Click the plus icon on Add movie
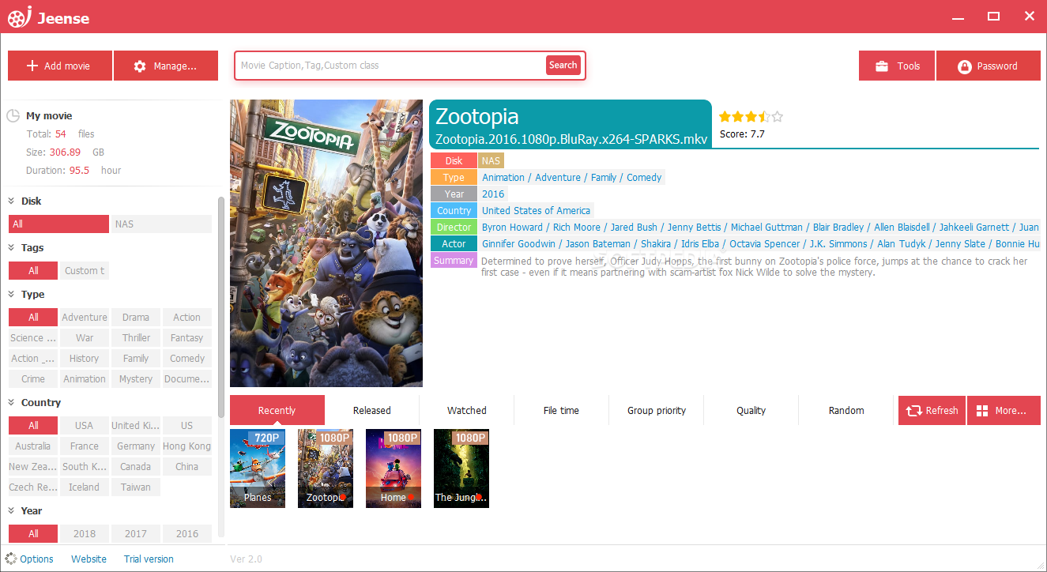1047x572 pixels. pyautogui.click(x=32, y=66)
